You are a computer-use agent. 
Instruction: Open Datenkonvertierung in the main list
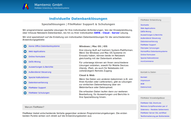pos(38,83)
